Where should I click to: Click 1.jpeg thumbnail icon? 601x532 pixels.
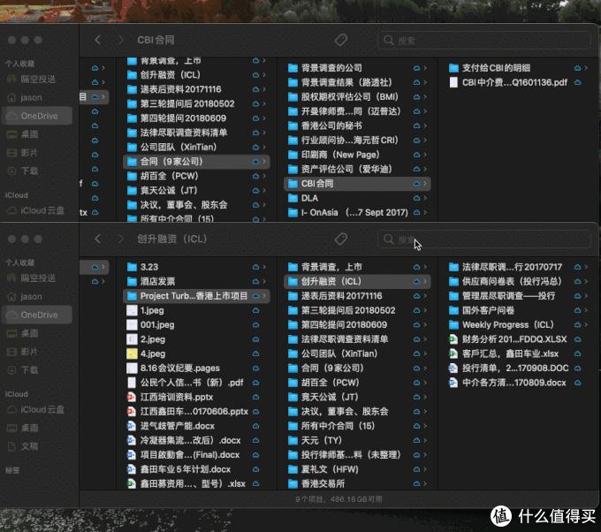(x=132, y=310)
